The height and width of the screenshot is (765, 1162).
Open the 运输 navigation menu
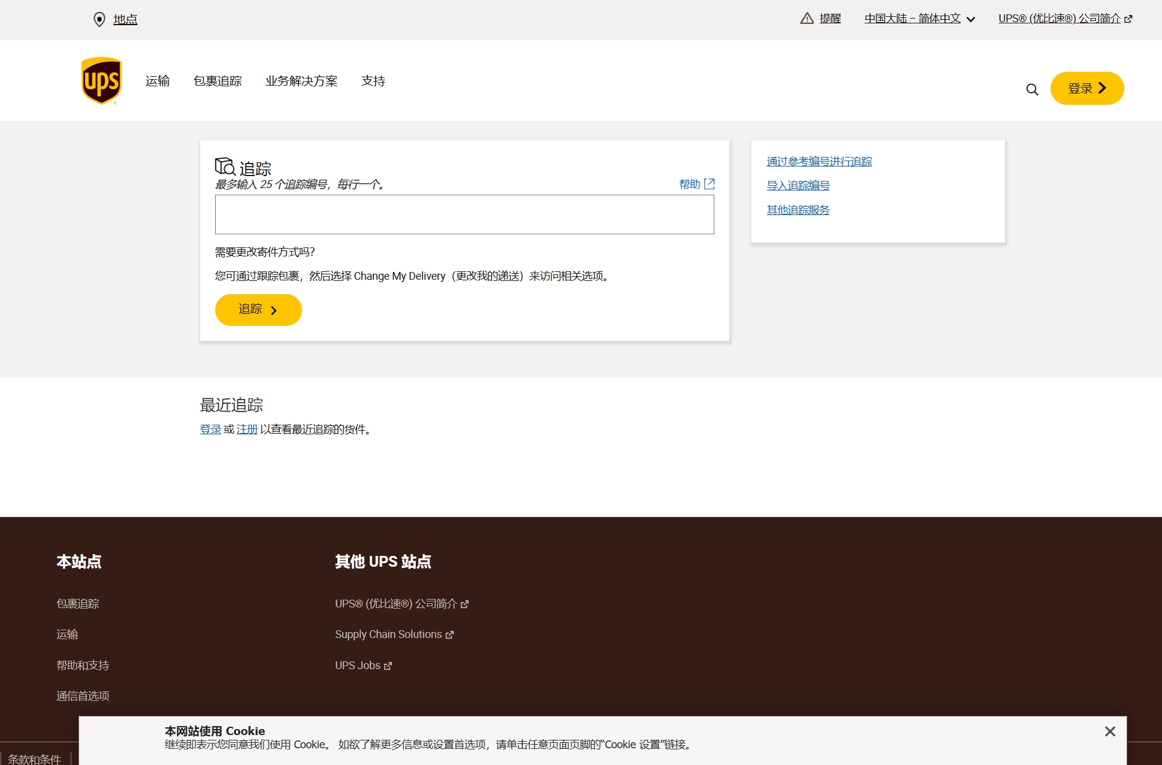pyautogui.click(x=158, y=81)
